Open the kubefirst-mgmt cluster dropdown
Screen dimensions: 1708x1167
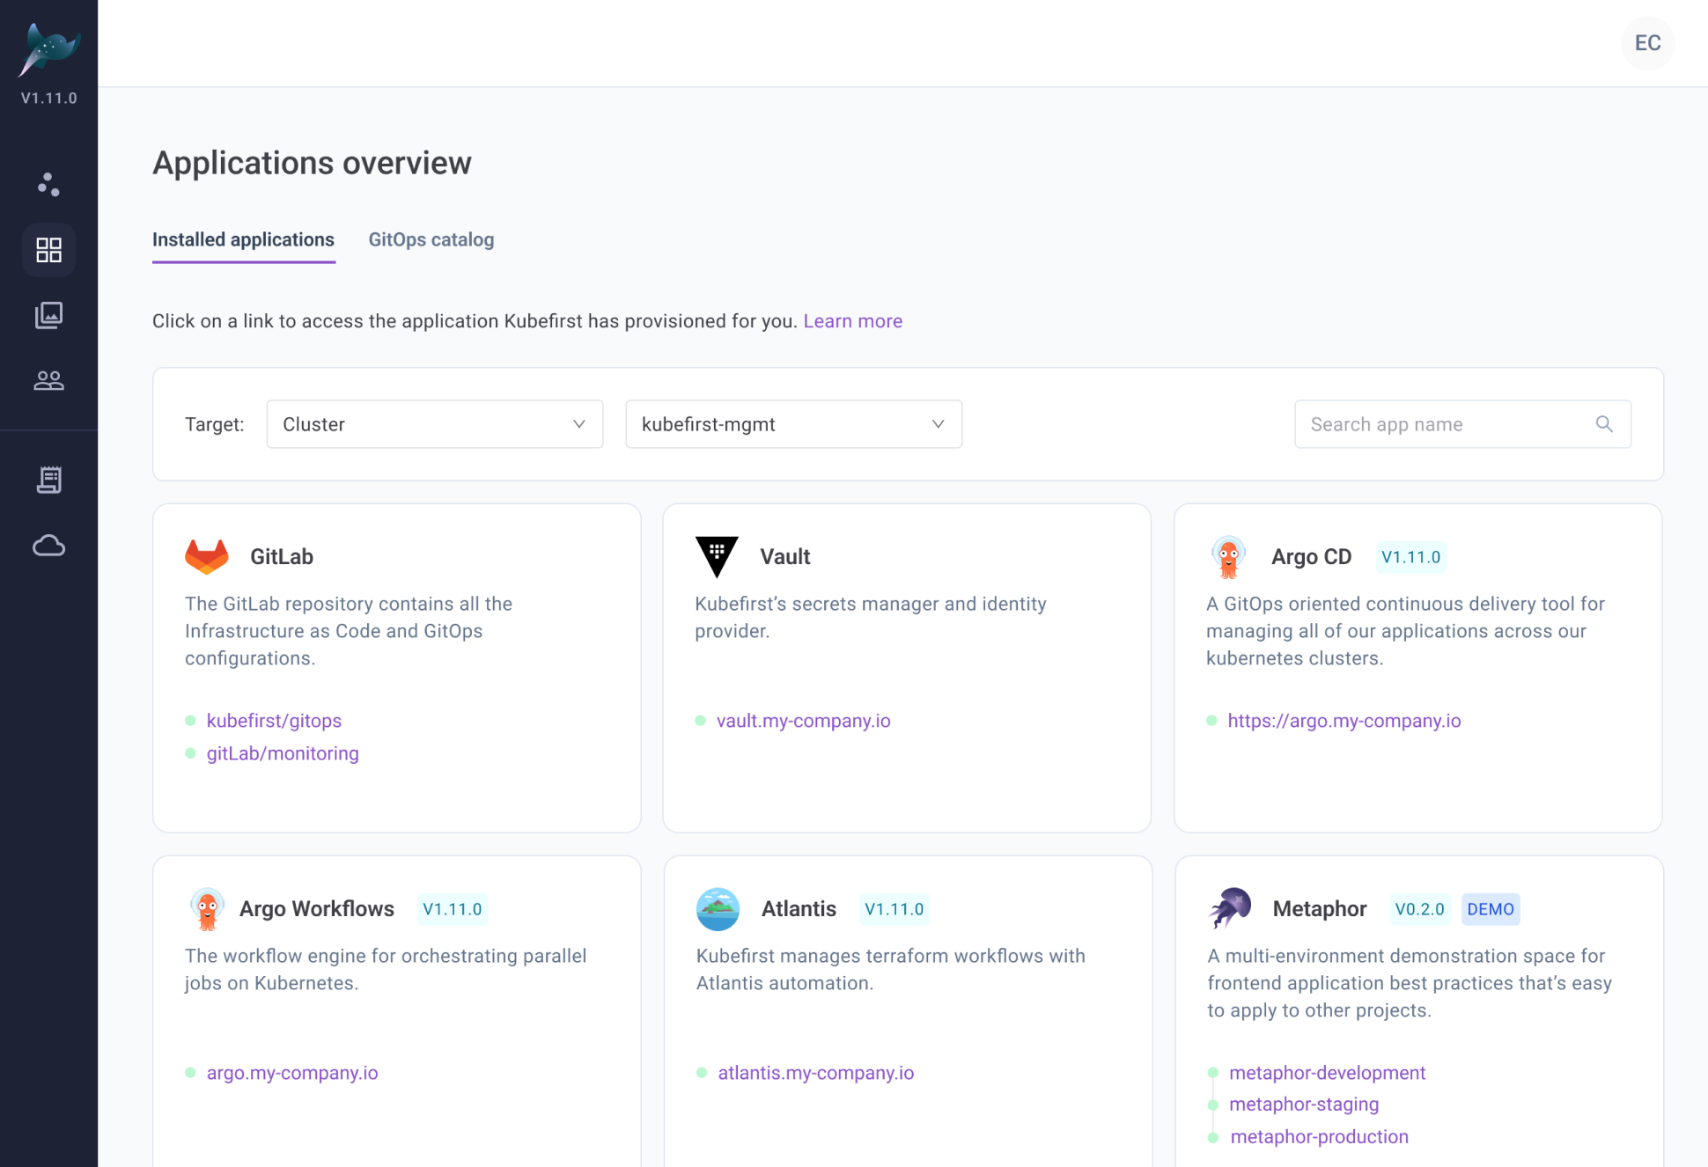[792, 424]
